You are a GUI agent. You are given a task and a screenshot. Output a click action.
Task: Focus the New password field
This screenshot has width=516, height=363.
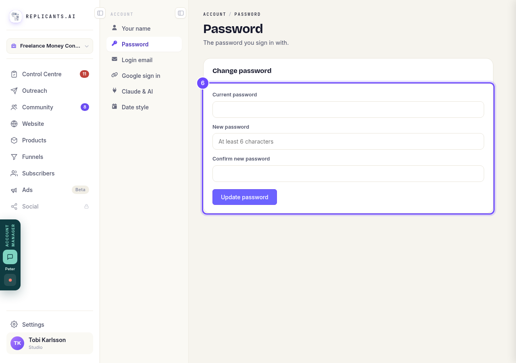click(x=348, y=142)
